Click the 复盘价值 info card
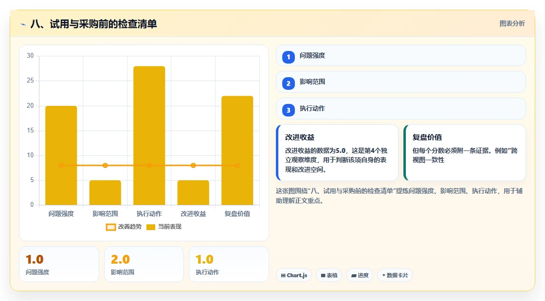Viewport: 545px width, 301px height. click(x=464, y=152)
